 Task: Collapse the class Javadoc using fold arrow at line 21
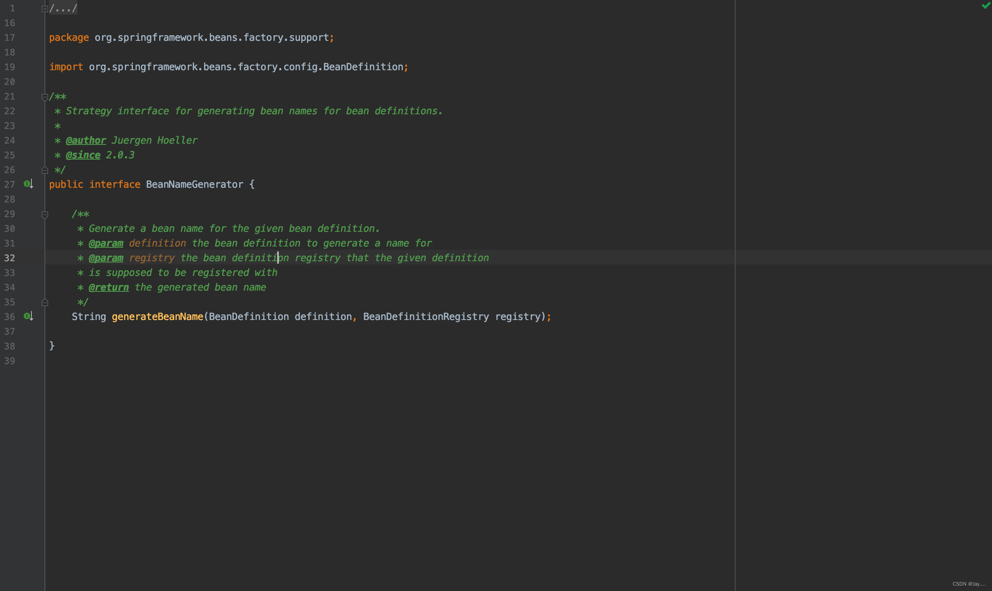tap(45, 97)
